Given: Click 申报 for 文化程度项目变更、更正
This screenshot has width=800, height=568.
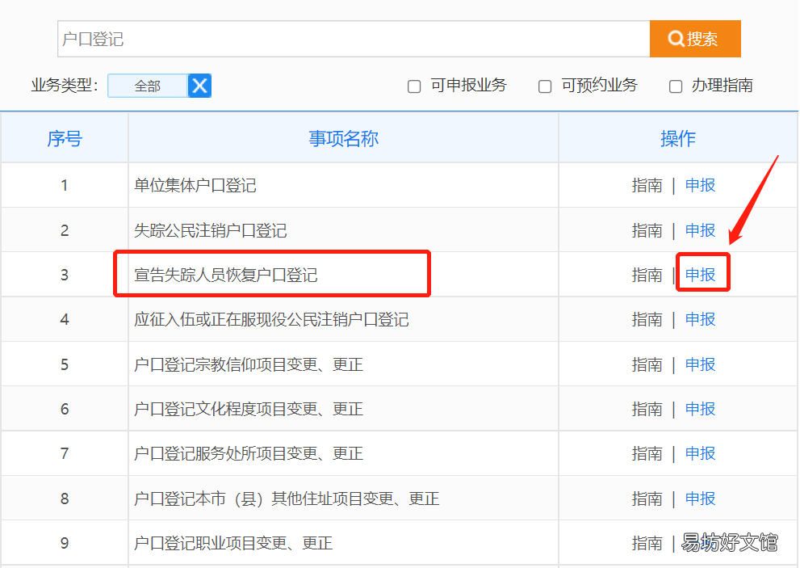Looking at the screenshot, I should (700, 409).
